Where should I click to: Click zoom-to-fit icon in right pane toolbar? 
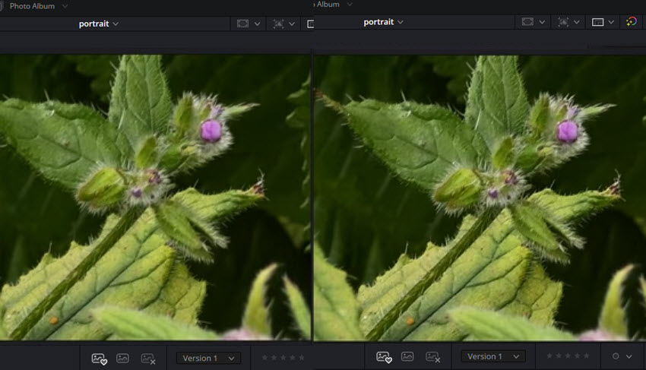563,22
